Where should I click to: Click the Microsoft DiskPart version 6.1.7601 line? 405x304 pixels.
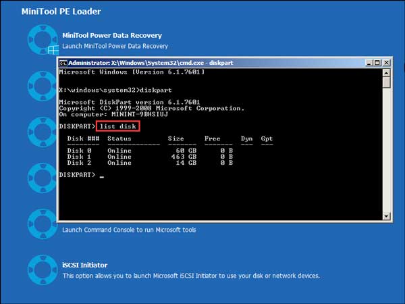tap(130, 103)
